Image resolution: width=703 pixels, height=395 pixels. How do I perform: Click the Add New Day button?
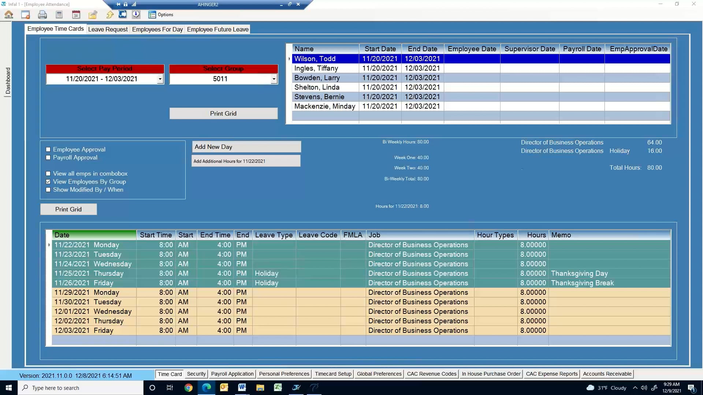(x=246, y=147)
